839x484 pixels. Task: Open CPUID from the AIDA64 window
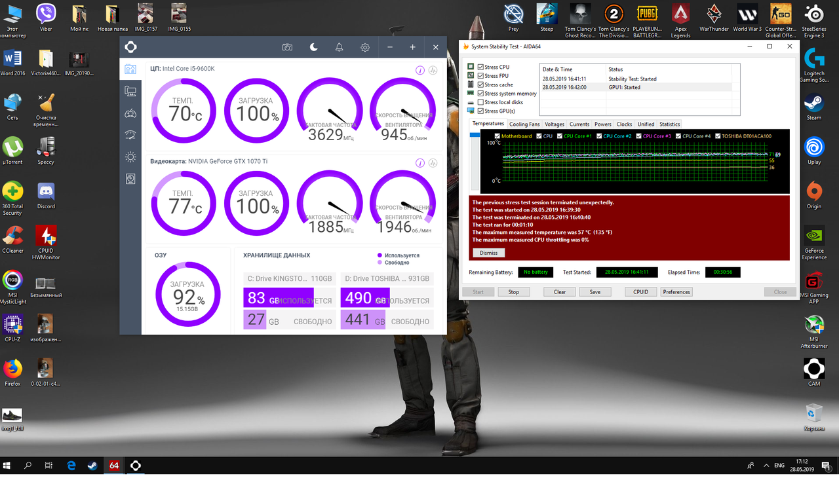point(640,292)
